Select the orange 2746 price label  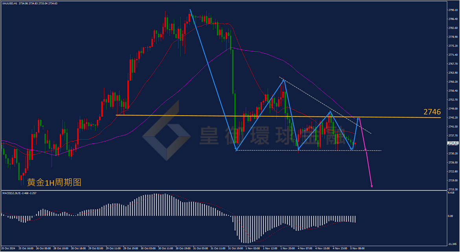[432, 112]
